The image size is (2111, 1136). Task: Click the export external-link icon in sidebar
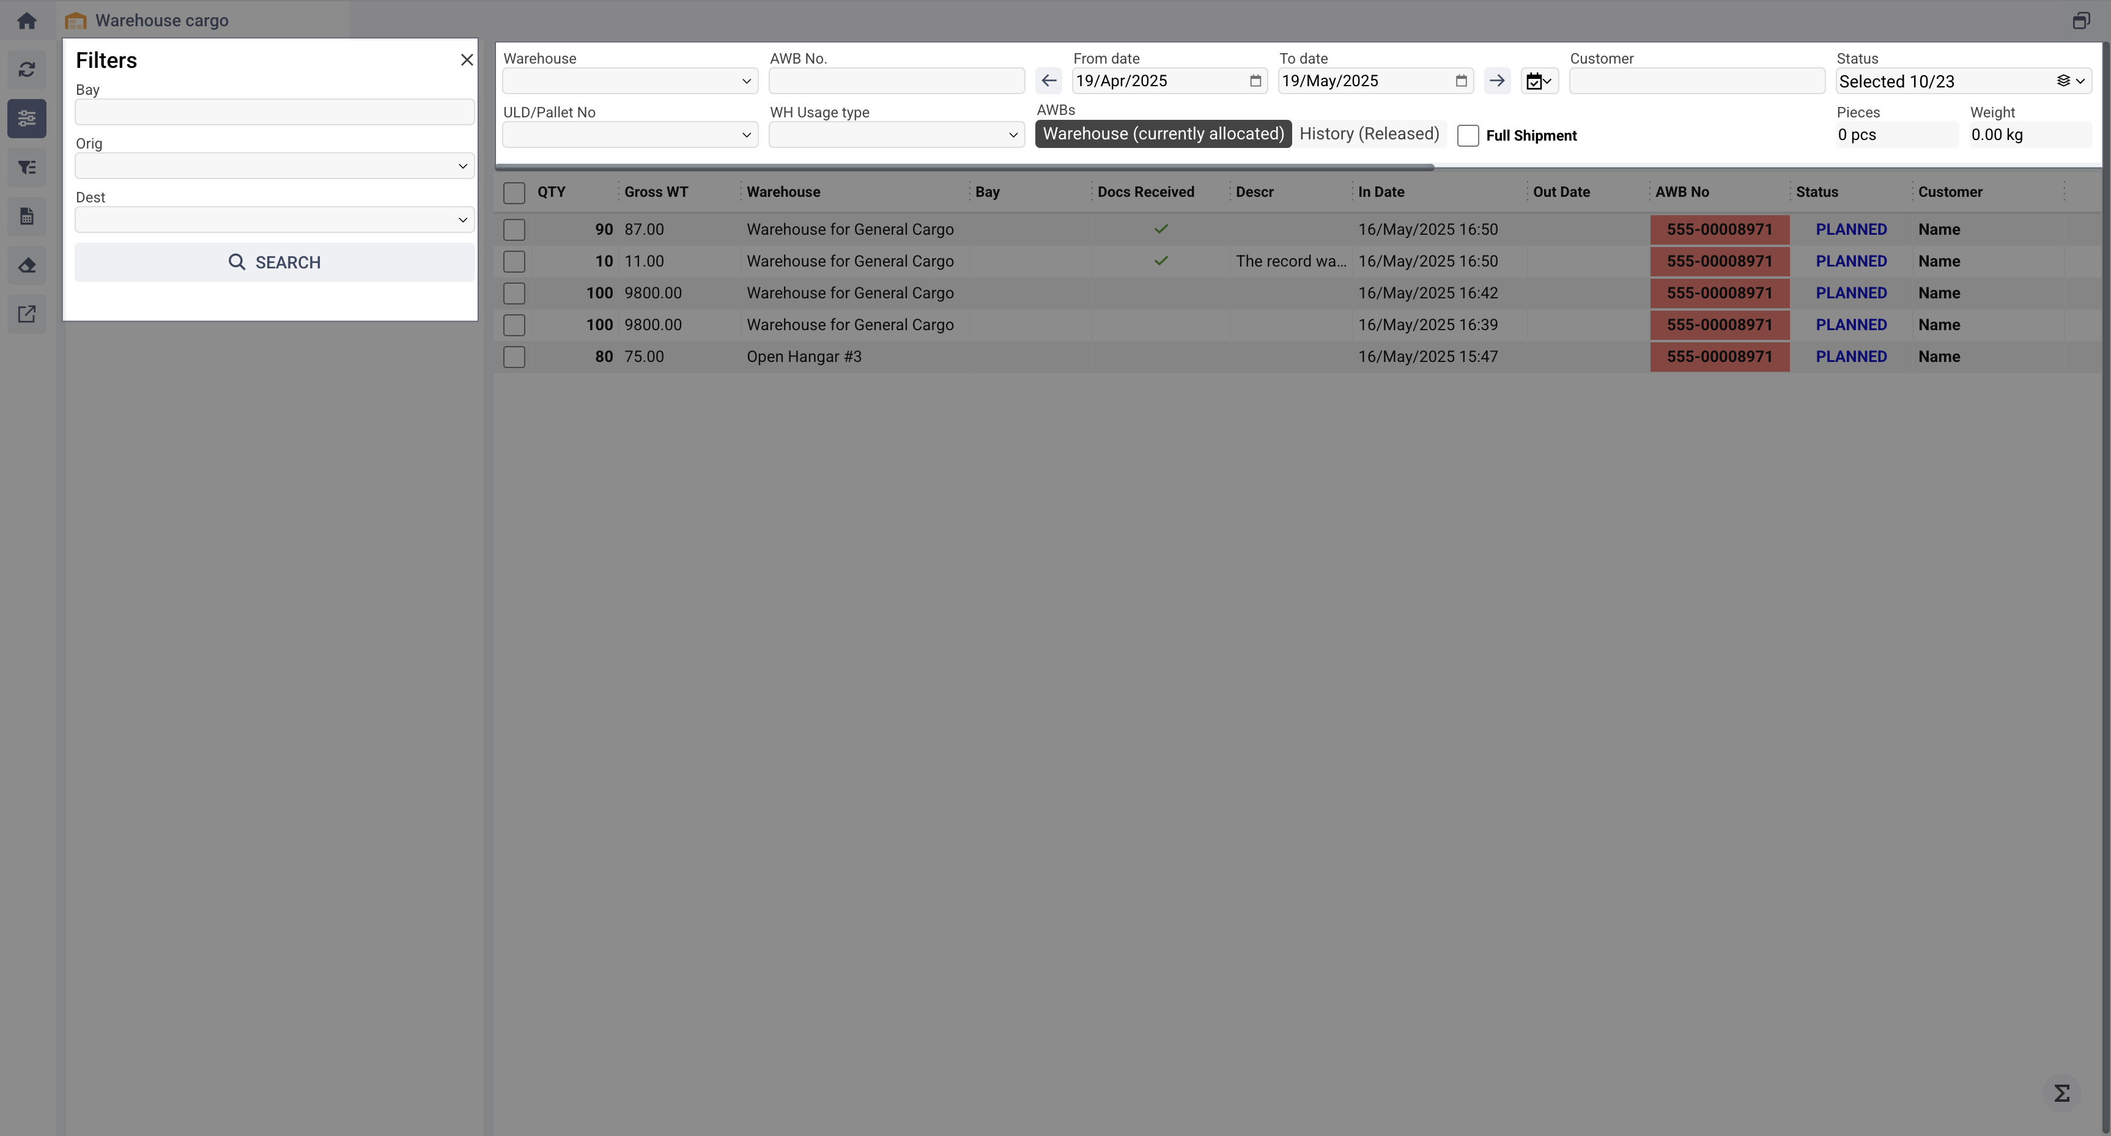point(26,314)
